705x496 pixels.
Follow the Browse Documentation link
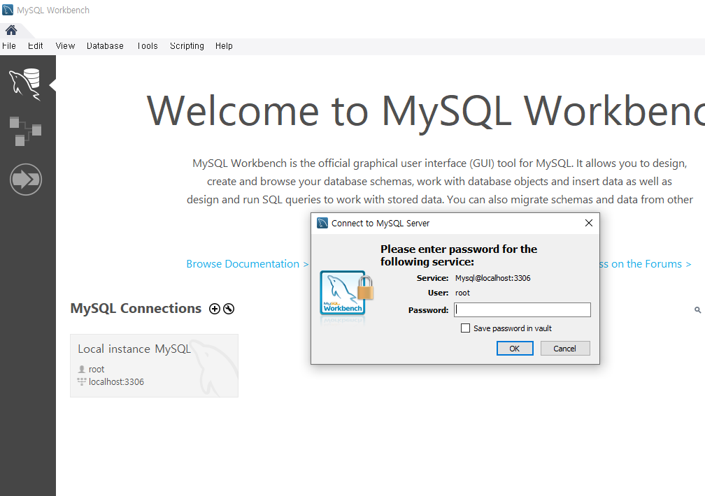248,264
